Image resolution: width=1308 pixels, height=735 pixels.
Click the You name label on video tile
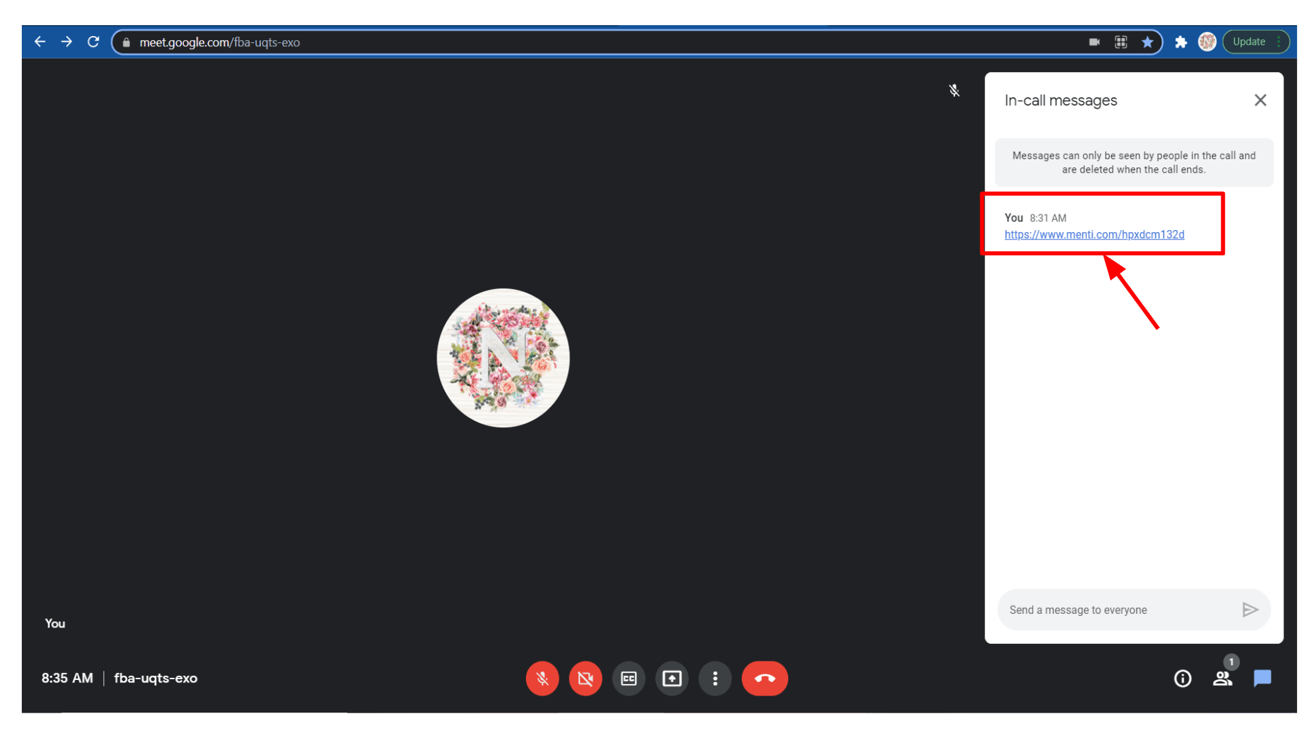coord(55,623)
